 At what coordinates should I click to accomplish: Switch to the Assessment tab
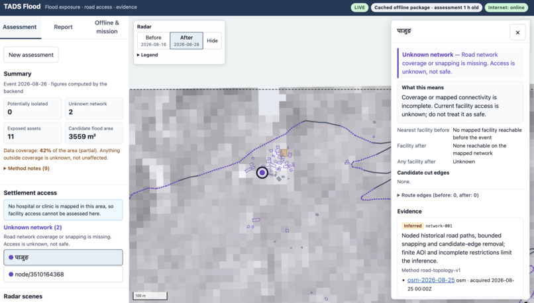coord(20,27)
